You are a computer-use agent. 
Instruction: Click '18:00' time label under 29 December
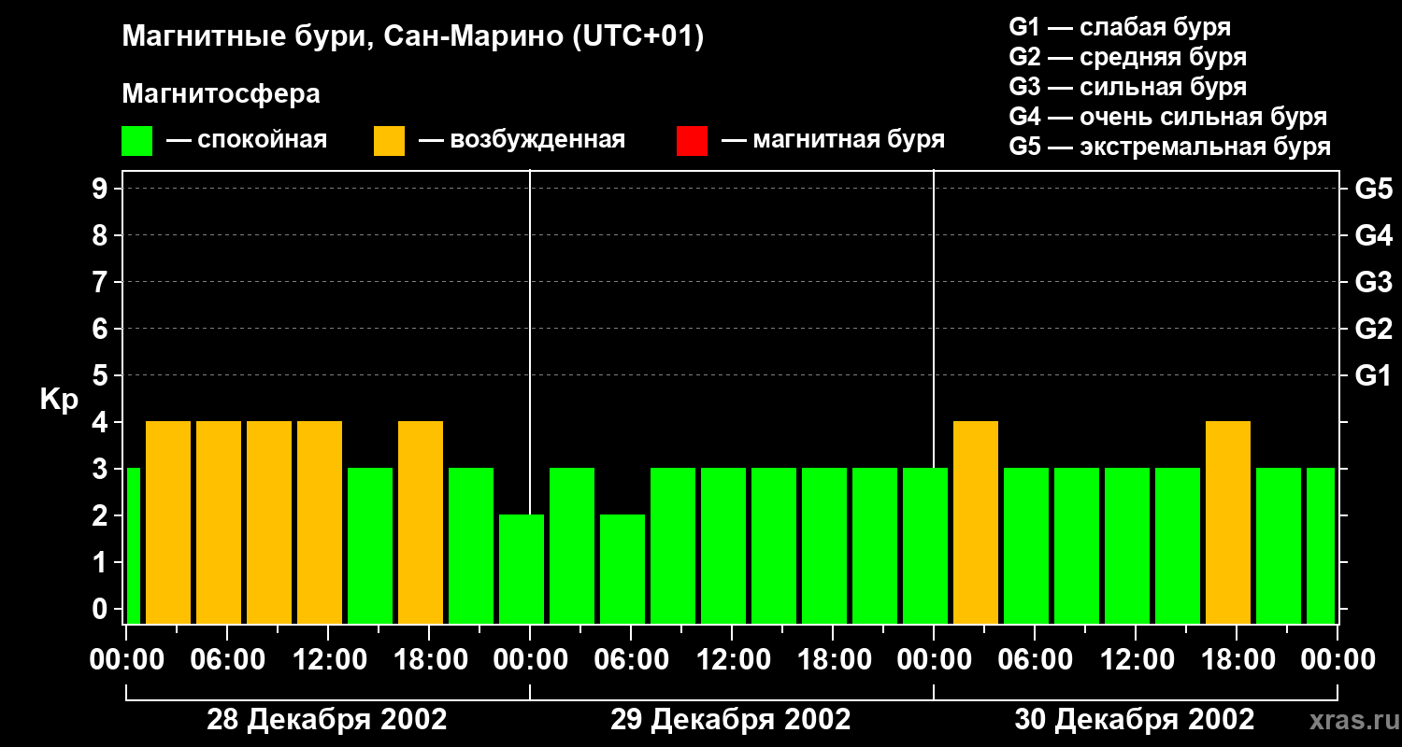(834, 659)
